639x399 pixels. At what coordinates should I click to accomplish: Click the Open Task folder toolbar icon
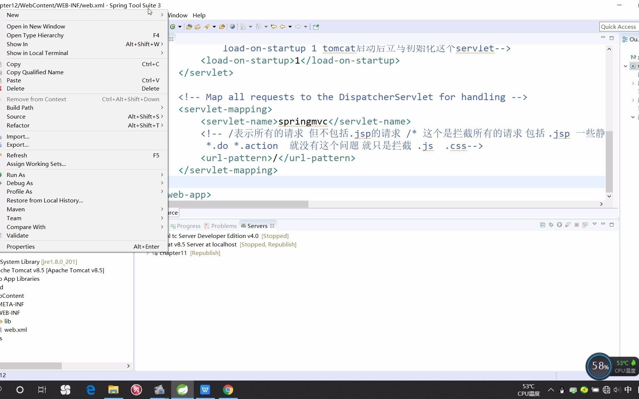[x=197, y=27]
